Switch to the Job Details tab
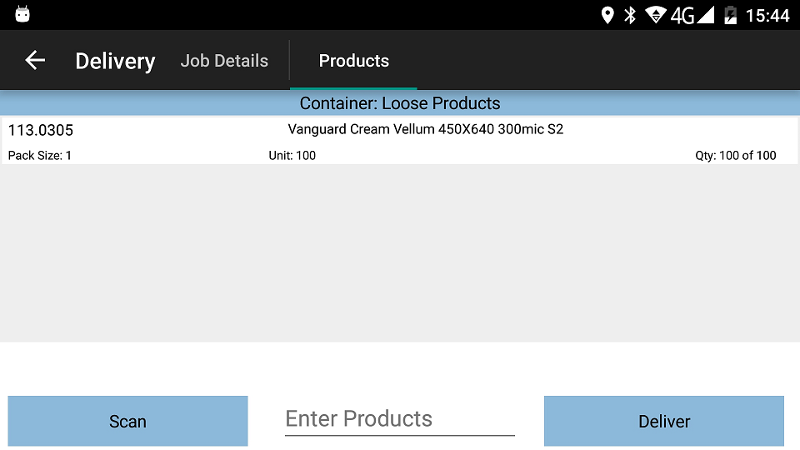Screen dimensions: 800x450 [x=224, y=61]
